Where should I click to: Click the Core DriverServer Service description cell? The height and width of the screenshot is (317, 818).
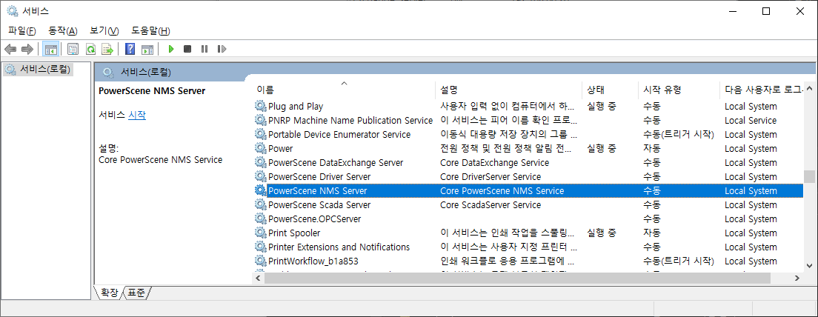click(491, 177)
